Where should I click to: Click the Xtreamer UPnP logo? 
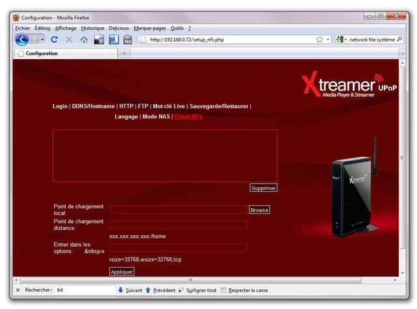349,85
